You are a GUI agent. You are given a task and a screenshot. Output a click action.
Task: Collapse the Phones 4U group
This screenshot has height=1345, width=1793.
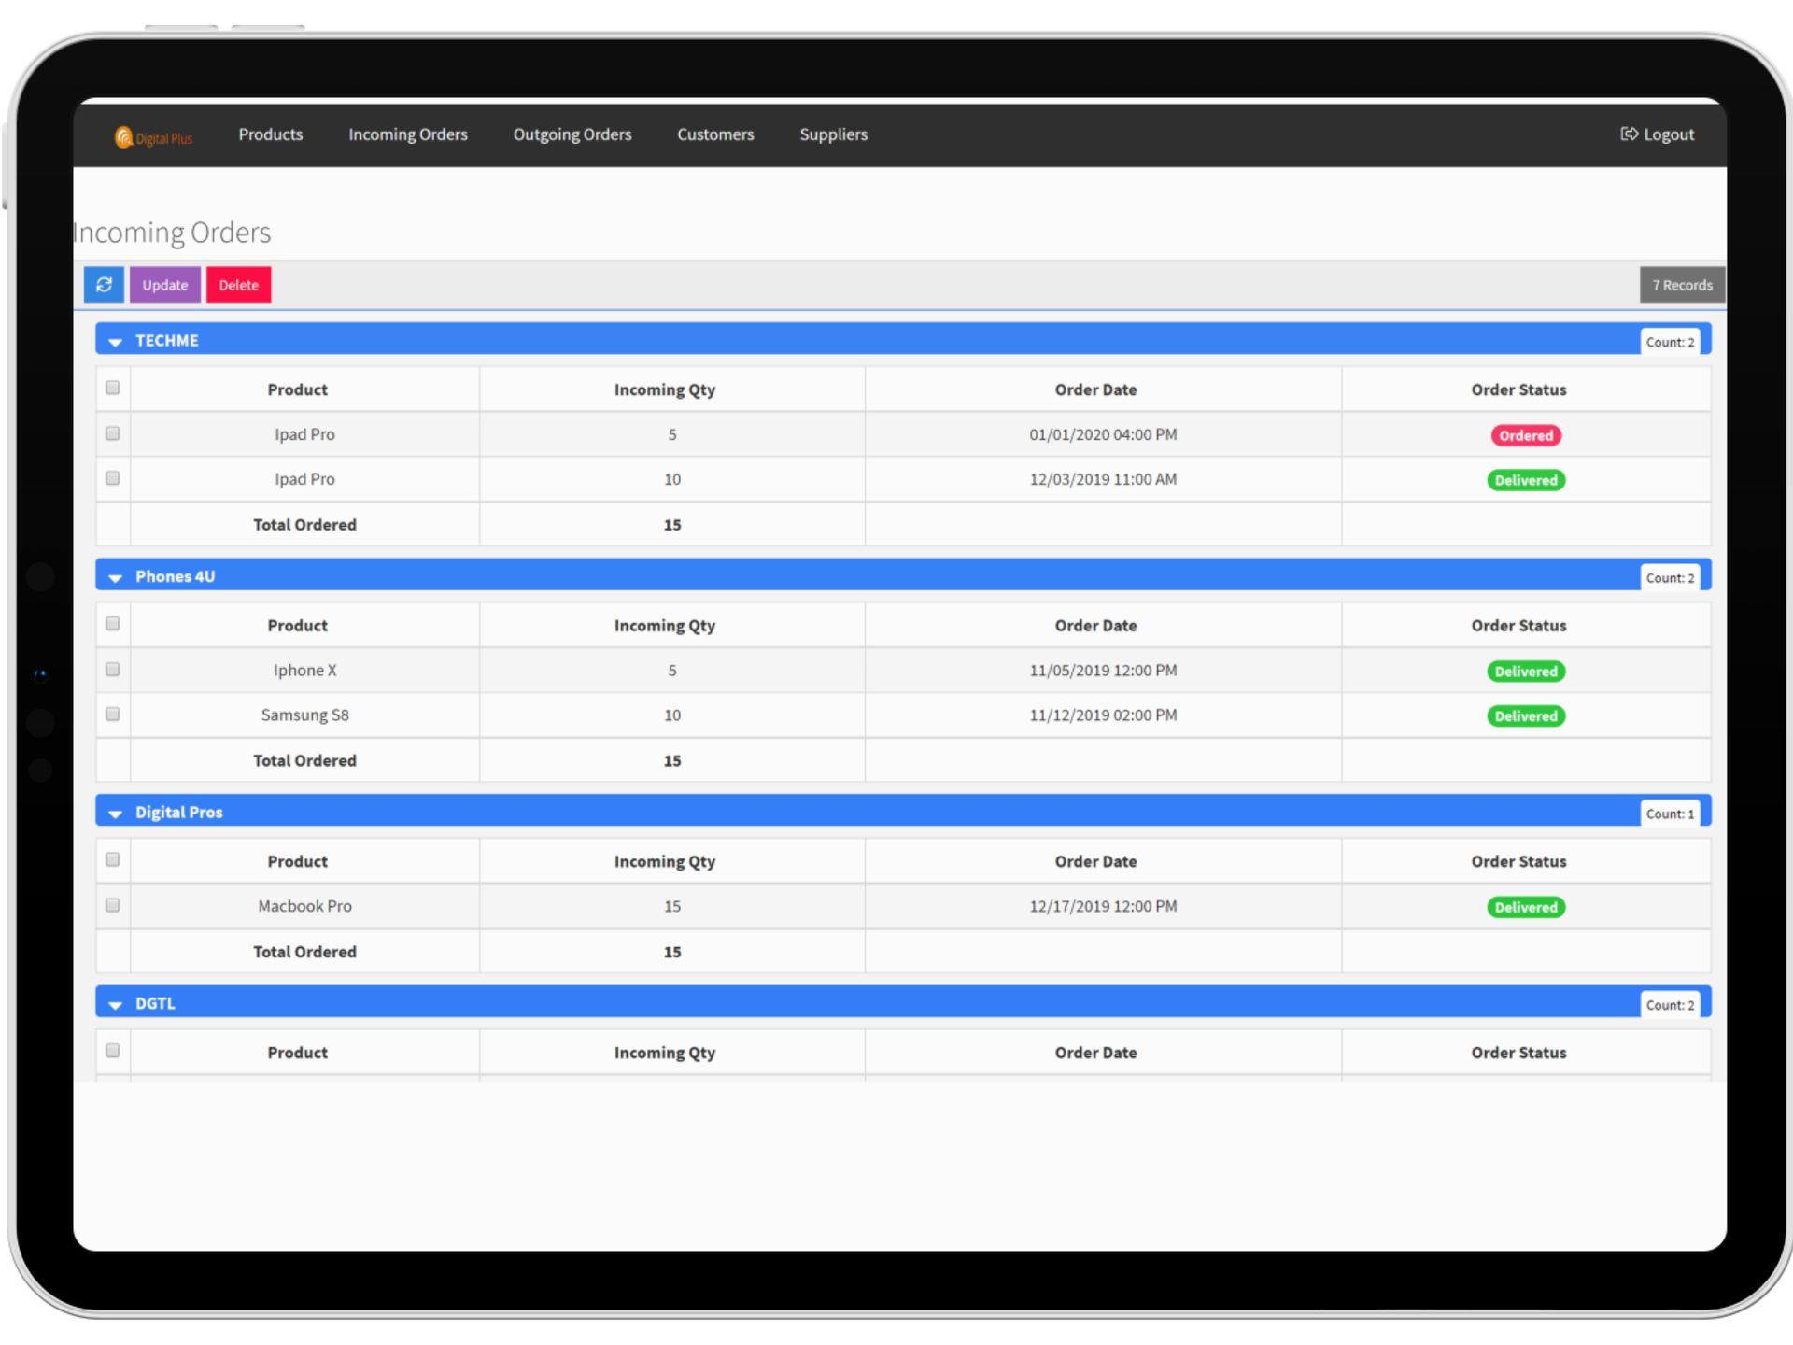[x=115, y=577]
